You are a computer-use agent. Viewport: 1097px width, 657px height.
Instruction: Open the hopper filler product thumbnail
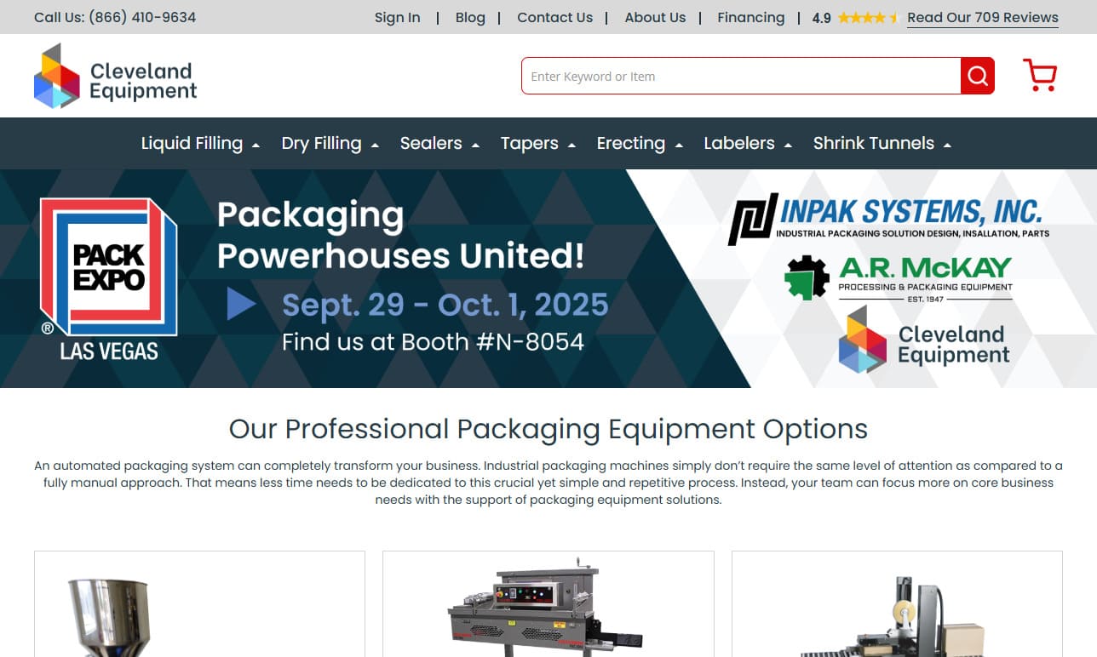[x=199, y=604]
